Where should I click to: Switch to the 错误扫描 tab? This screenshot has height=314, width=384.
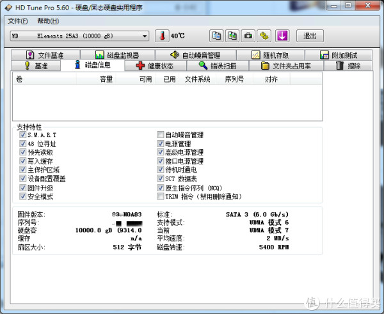coord(218,66)
